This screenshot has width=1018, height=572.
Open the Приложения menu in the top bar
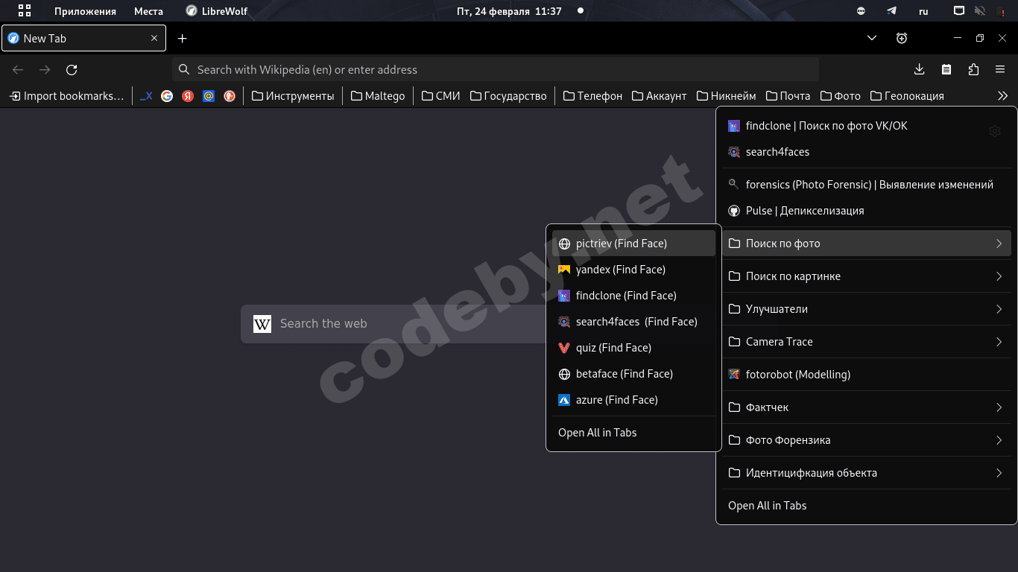coord(85,11)
